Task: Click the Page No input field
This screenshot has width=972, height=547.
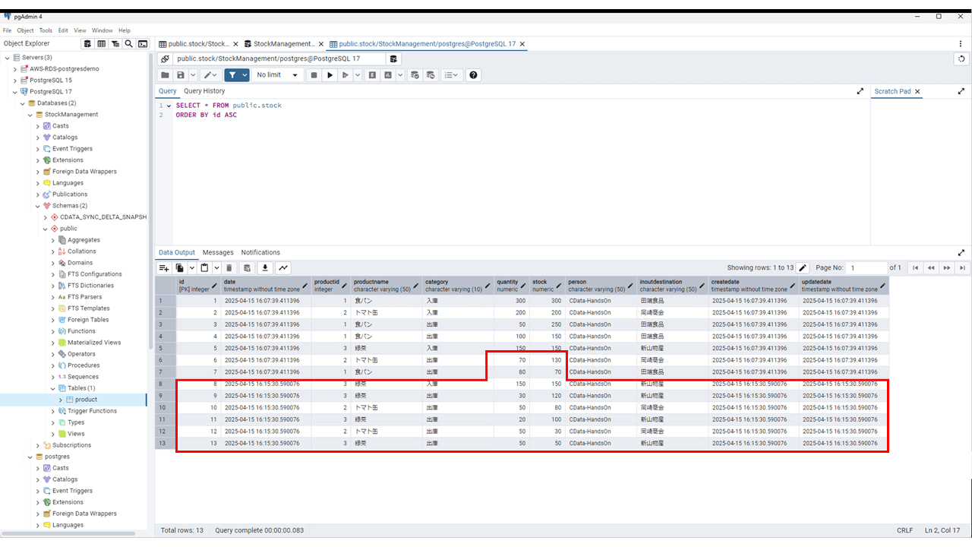Action: [866, 267]
